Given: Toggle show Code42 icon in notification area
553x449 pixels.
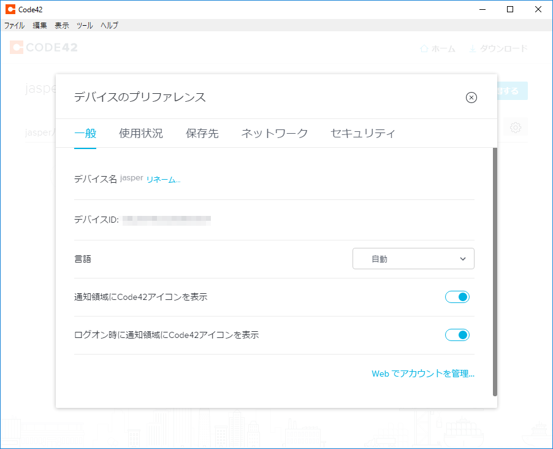Looking at the screenshot, I should coord(457,297).
